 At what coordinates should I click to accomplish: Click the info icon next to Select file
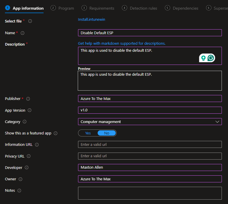click(x=30, y=21)
